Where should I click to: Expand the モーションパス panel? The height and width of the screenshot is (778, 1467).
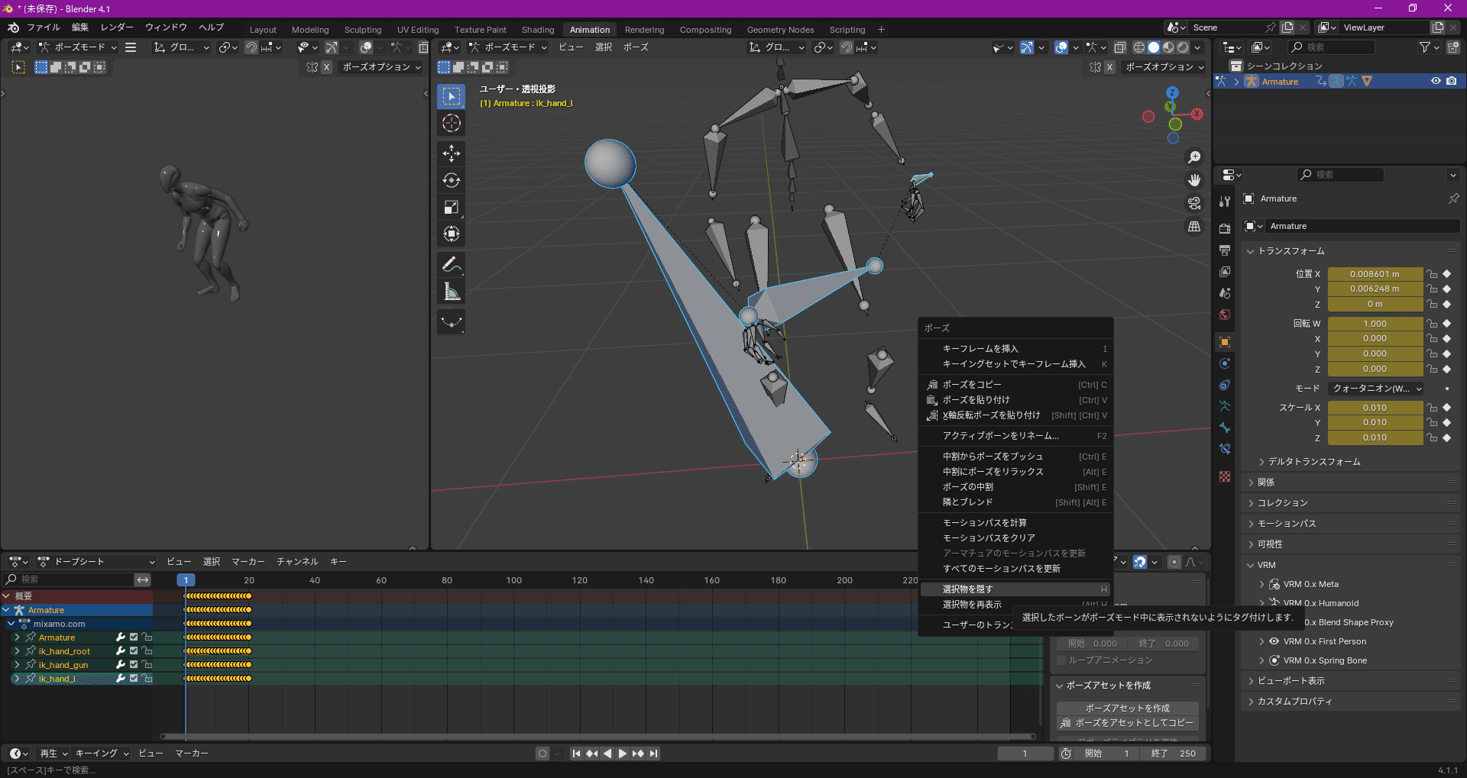point(1352,524)
